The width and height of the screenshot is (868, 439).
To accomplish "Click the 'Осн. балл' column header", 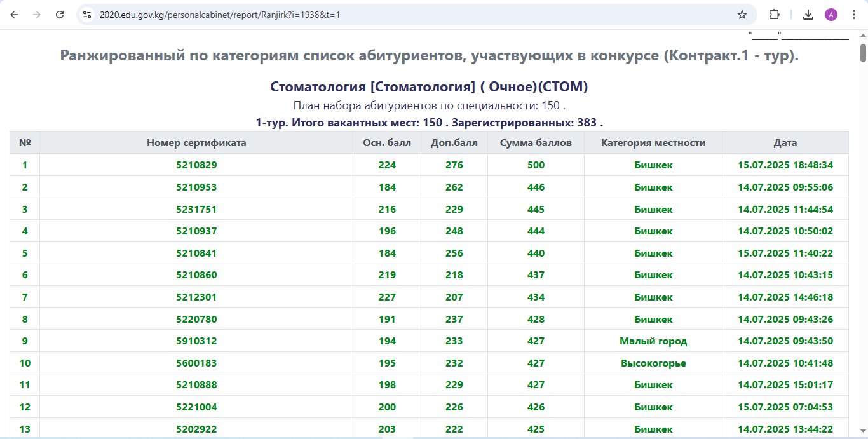I will [x=387, y=143].
